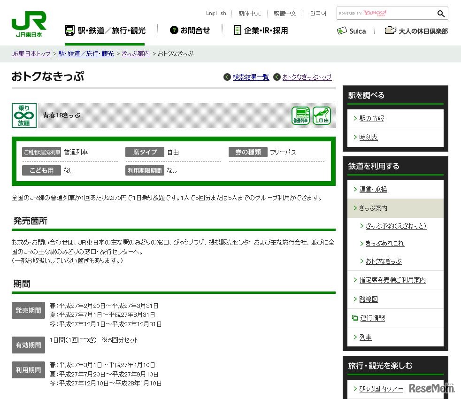Image resolution: width=461 pixels, height=399 pixels.
Task: Click inside the Yahoo search field
Action: (399, 14)
